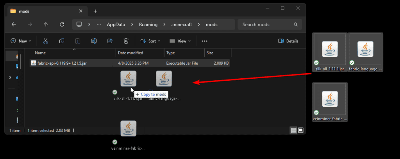Click the 2,089 KB size cell

coord(221,63)
